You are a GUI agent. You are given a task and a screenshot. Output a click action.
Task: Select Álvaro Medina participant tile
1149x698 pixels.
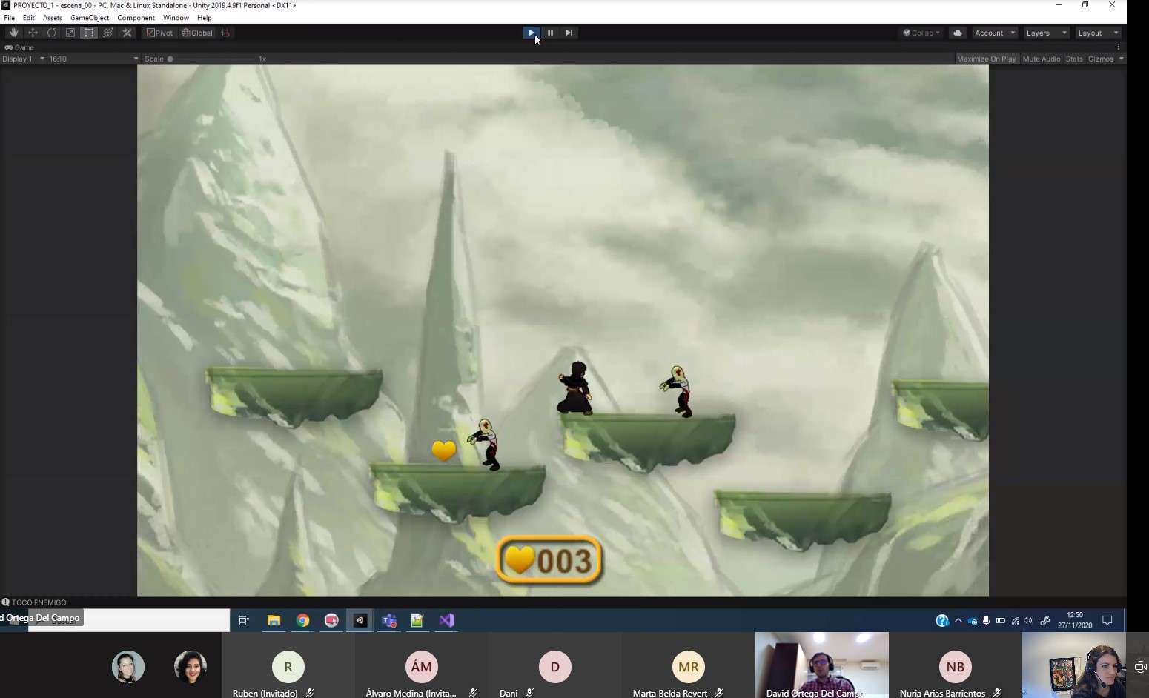[422, 665]
